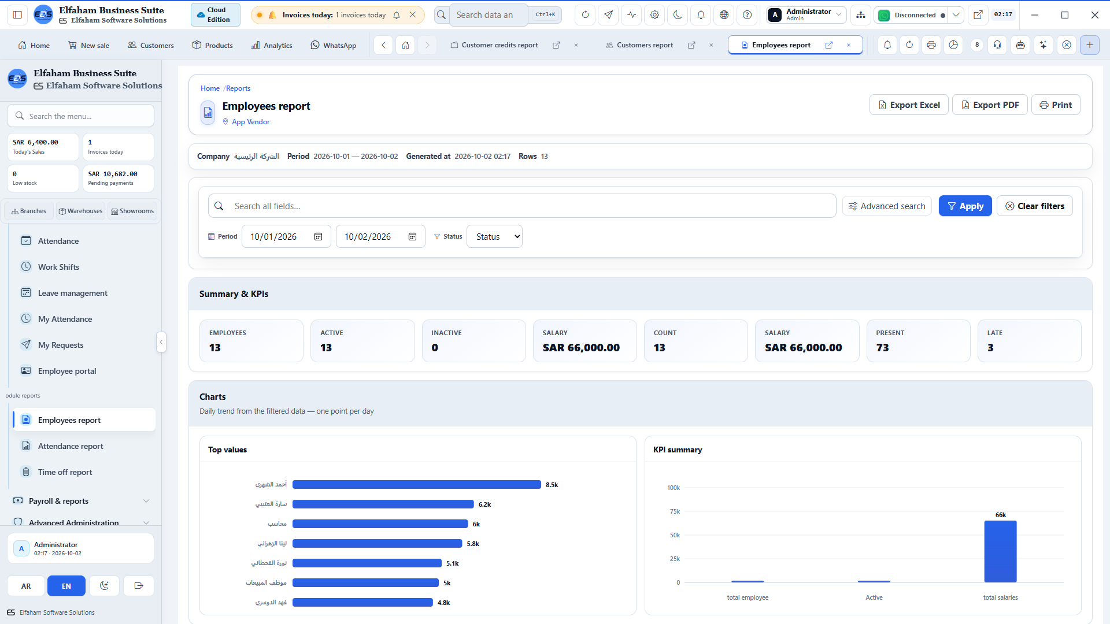Click the Apply filter button
The image size is (1110, 624).
tap(965, 206)
